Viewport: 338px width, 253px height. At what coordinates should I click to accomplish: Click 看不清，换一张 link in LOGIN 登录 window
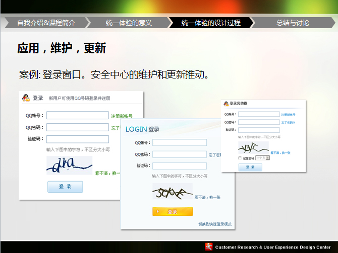[x=207, y=197]
